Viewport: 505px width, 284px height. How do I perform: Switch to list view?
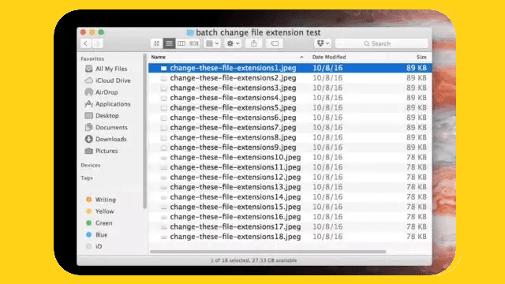pos(169,43)
